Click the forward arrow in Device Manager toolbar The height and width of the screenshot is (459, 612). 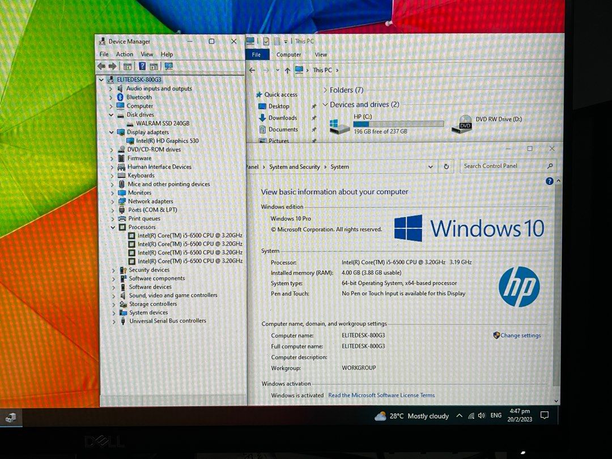point(113,66)
